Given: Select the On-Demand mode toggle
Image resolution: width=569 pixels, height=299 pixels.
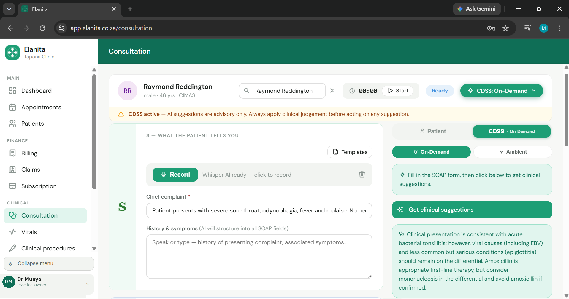Looking at the screenshot, I should pyautogui.click(x=431, y=152).
